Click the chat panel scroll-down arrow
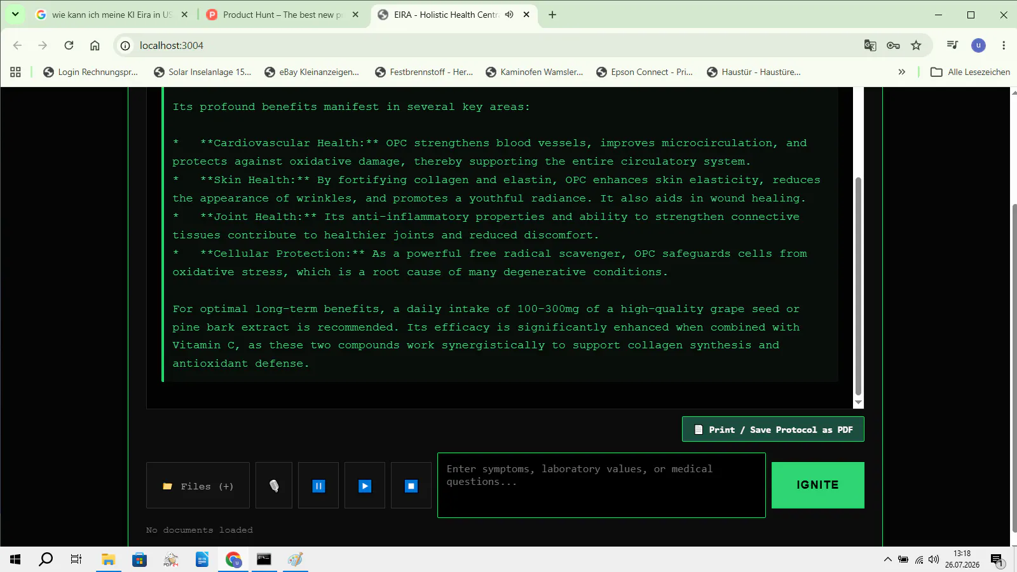Screen dimensions: 1017x572 (x=858, y=402)
